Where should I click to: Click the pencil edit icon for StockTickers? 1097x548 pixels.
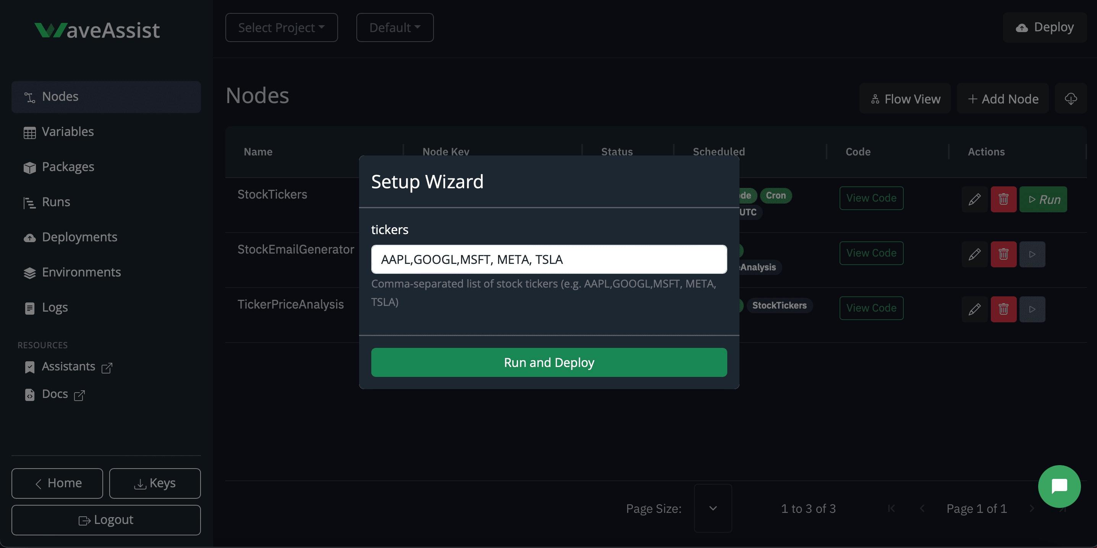tap(974, 199)
